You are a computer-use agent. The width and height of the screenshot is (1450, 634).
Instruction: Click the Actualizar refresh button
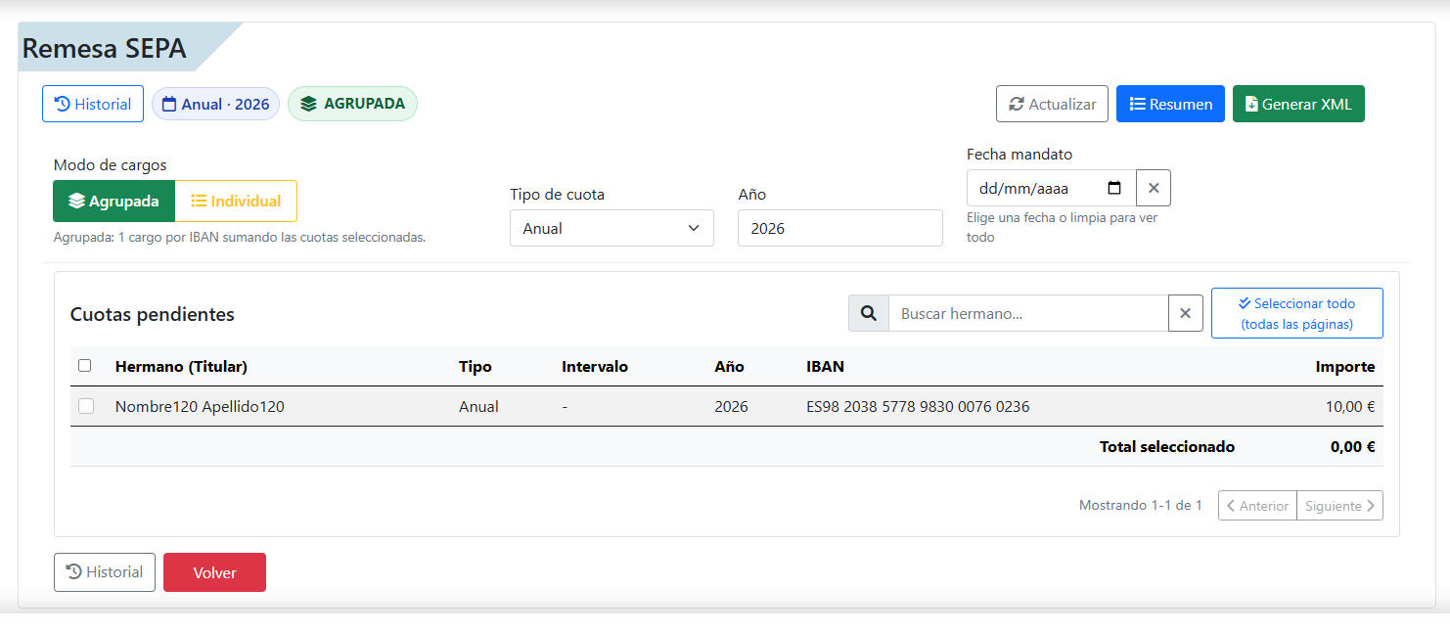1052,104
